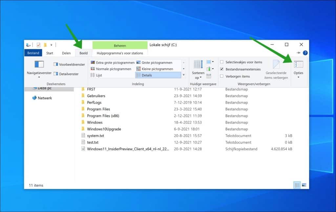Click the blue Help question mark icon

[306, 53]
